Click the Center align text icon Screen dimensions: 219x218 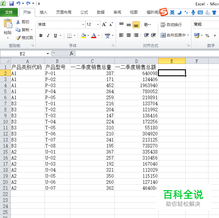pyautogui.click(x=129, y=35)
